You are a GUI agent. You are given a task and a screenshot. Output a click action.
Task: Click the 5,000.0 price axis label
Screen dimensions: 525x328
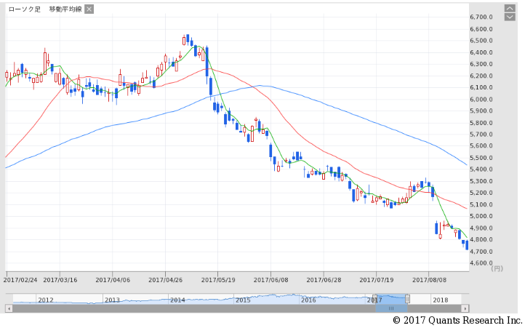click(481, 216)
